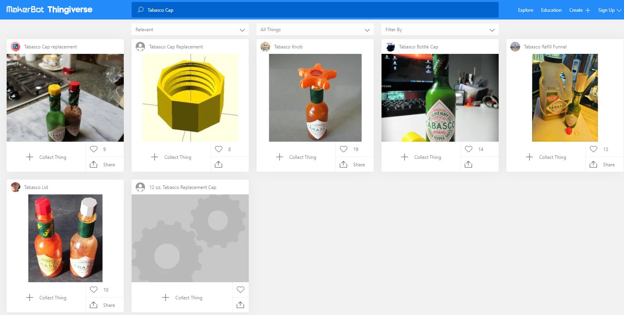Open avatar of yellow Tabasco Cap Replacement author
The height and width of the screenshot is (315, 624).
coord(140,47)
